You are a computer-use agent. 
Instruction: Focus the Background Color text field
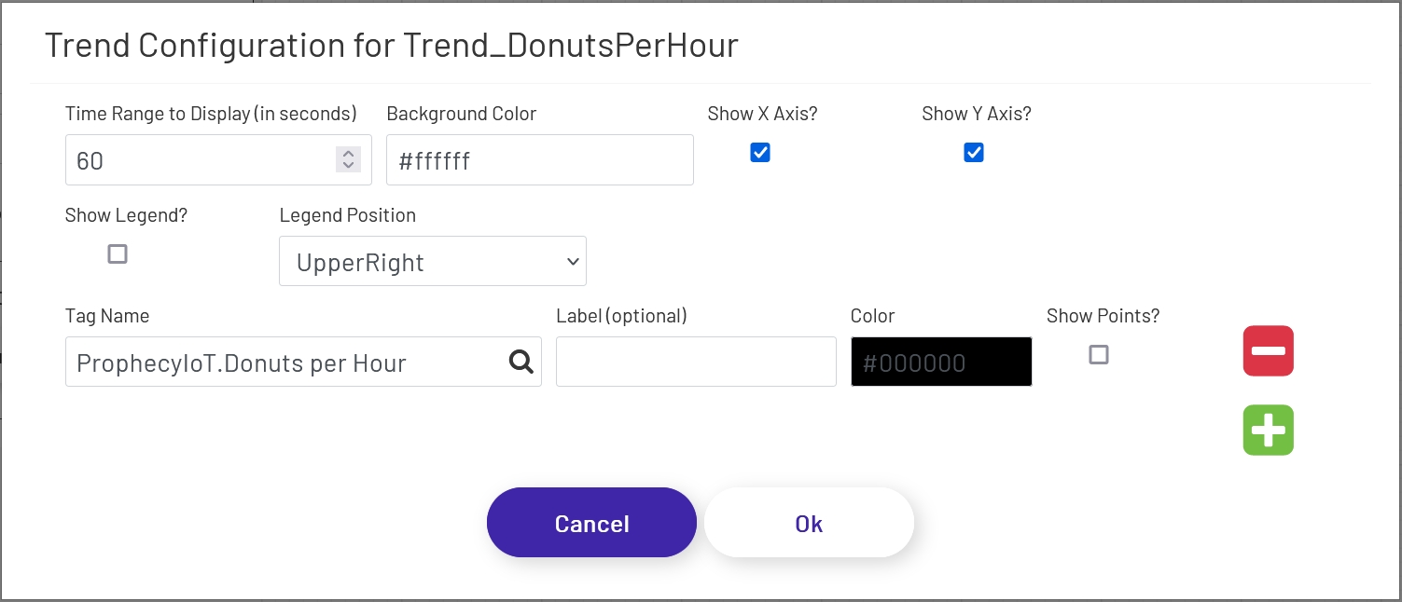[x=539, y=160]
